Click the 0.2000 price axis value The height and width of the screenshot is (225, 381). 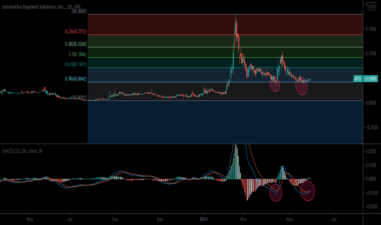(x=371, y=53)
